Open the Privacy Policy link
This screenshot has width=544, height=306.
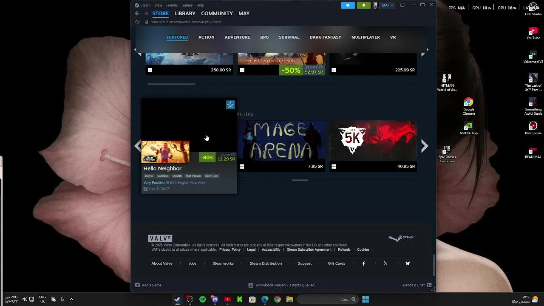pos(230,249)
